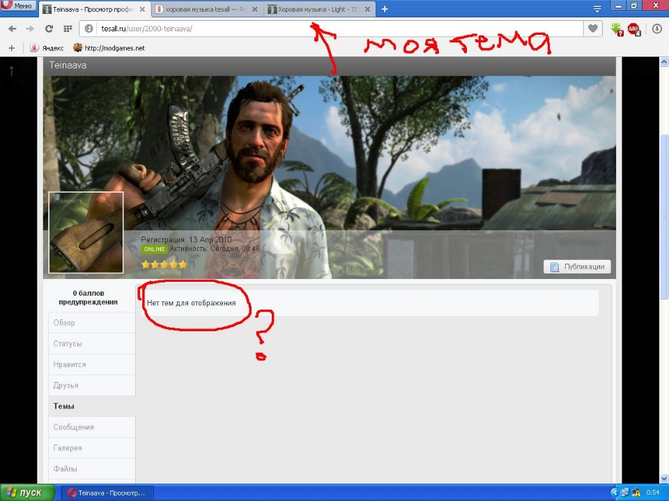Go forward to the next page

click(30, 29)
